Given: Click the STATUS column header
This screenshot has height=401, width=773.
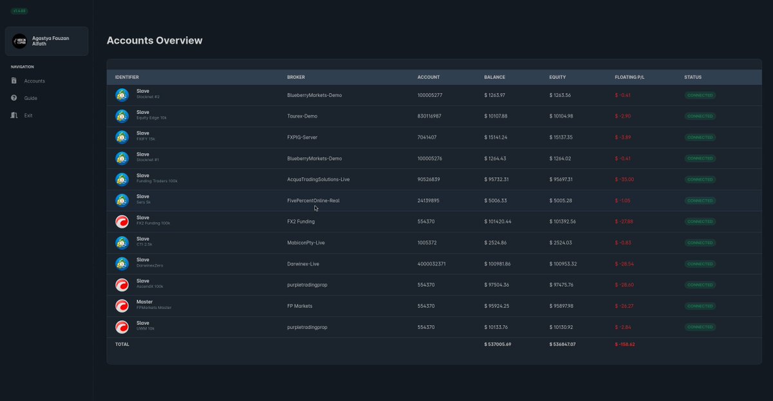Looking at the screenshot, I should pos(693,77).
